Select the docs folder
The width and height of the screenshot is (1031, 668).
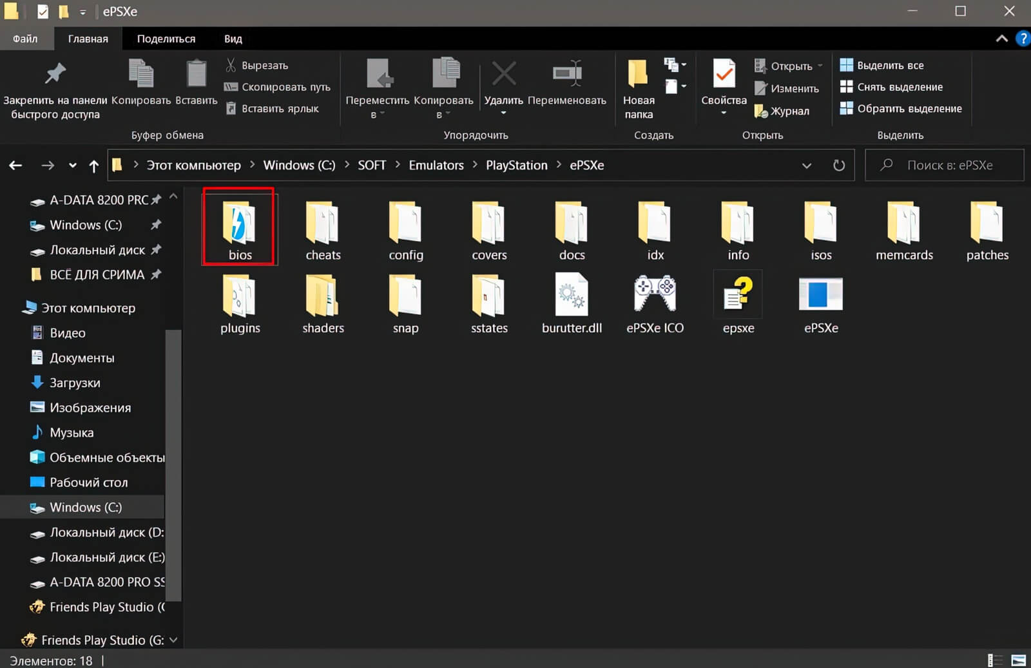(x=572, y=231)
